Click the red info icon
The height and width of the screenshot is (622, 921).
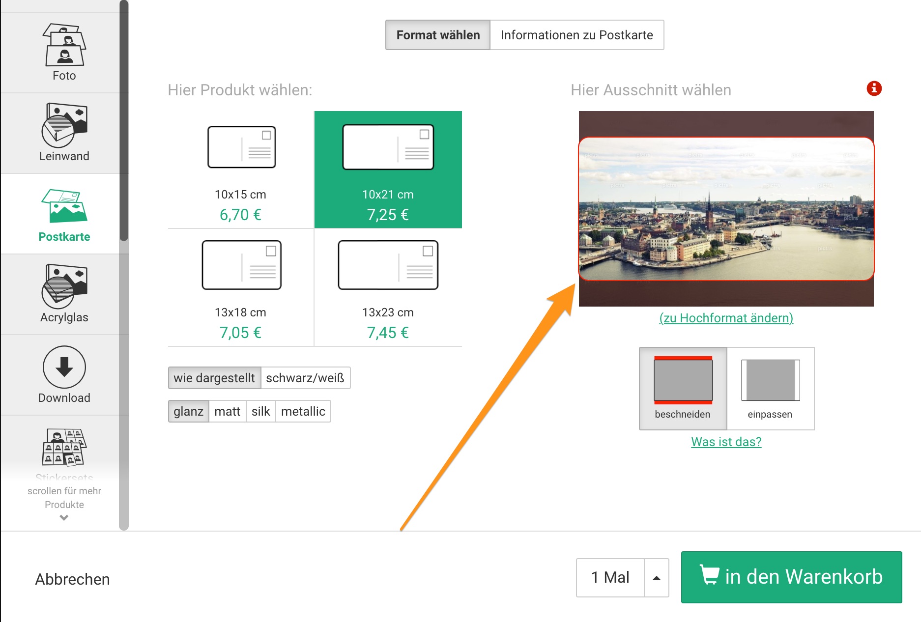point(874,88)
